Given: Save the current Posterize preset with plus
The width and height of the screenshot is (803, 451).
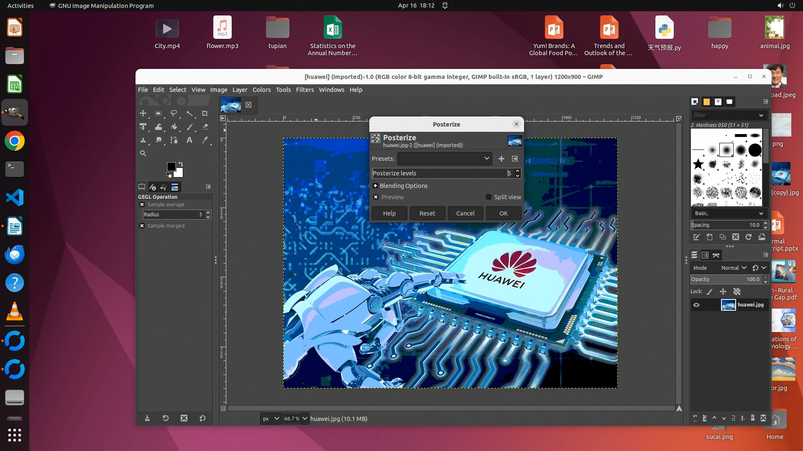Looking at the screenshot, I should [x=501, y=159].
